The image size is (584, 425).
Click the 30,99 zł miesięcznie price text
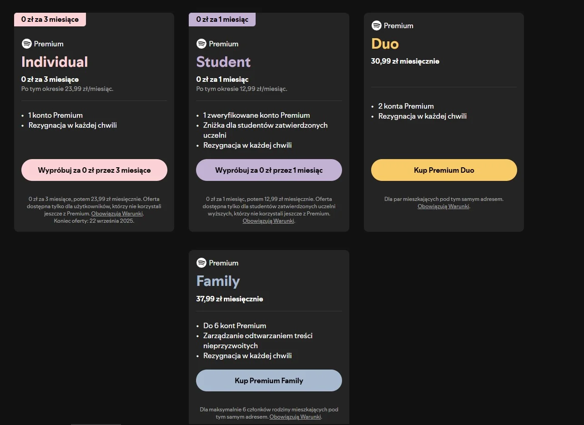(x=405, y=61)
